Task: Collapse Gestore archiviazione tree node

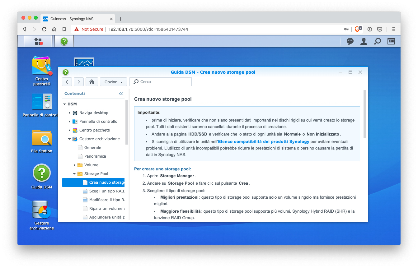Action: tap(69, 139)
